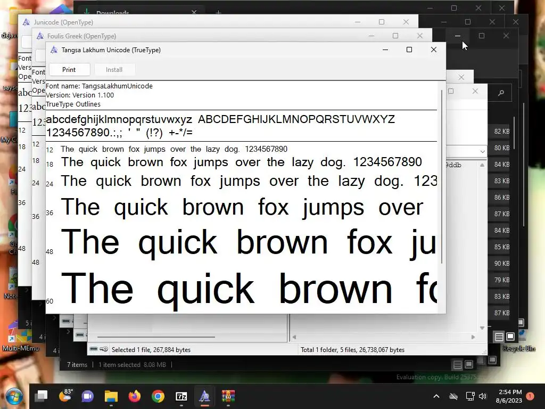Close the Junicode font window
Viewport: 545px width, 409px height.
point(406,22)
